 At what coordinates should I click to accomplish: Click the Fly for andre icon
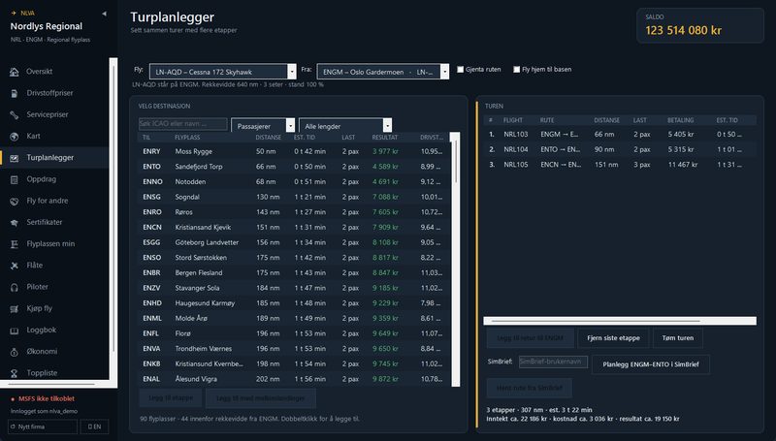tap(15, 202)
